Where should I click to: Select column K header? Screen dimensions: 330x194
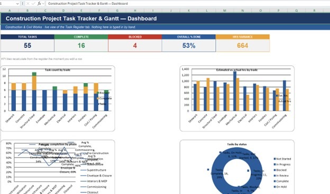click(x=189, y=11)
